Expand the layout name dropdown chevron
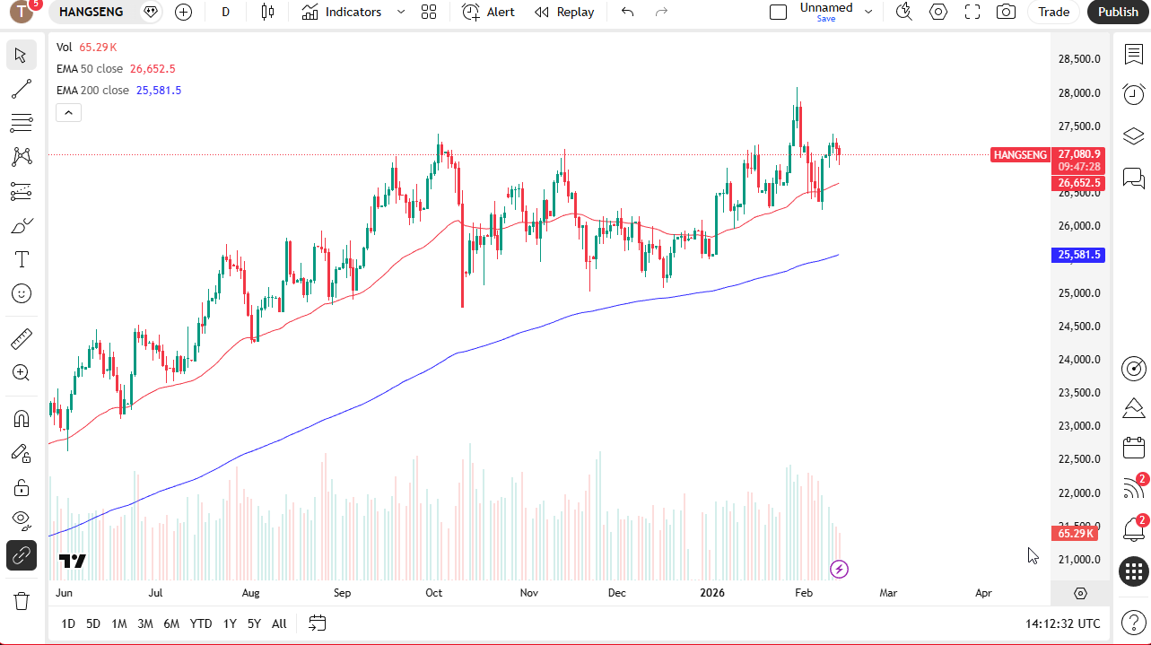Image resolution: width=1151 pixels, height=645 pixels. [868, 12]
